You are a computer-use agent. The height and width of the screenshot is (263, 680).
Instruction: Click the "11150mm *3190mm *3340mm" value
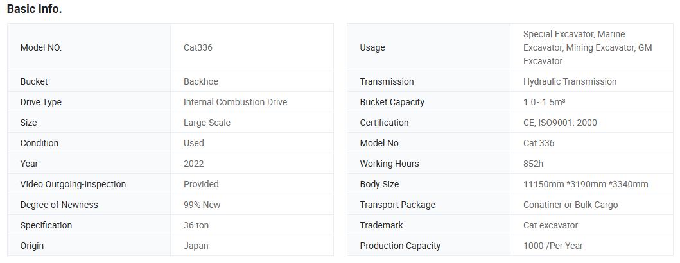[586, 184]
